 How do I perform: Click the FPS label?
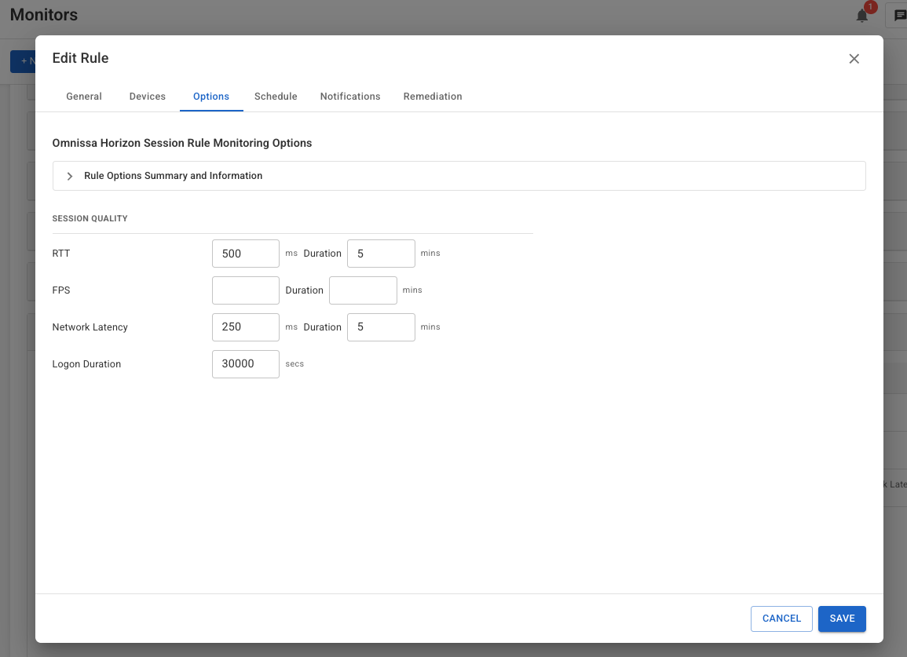click(60, 290)
